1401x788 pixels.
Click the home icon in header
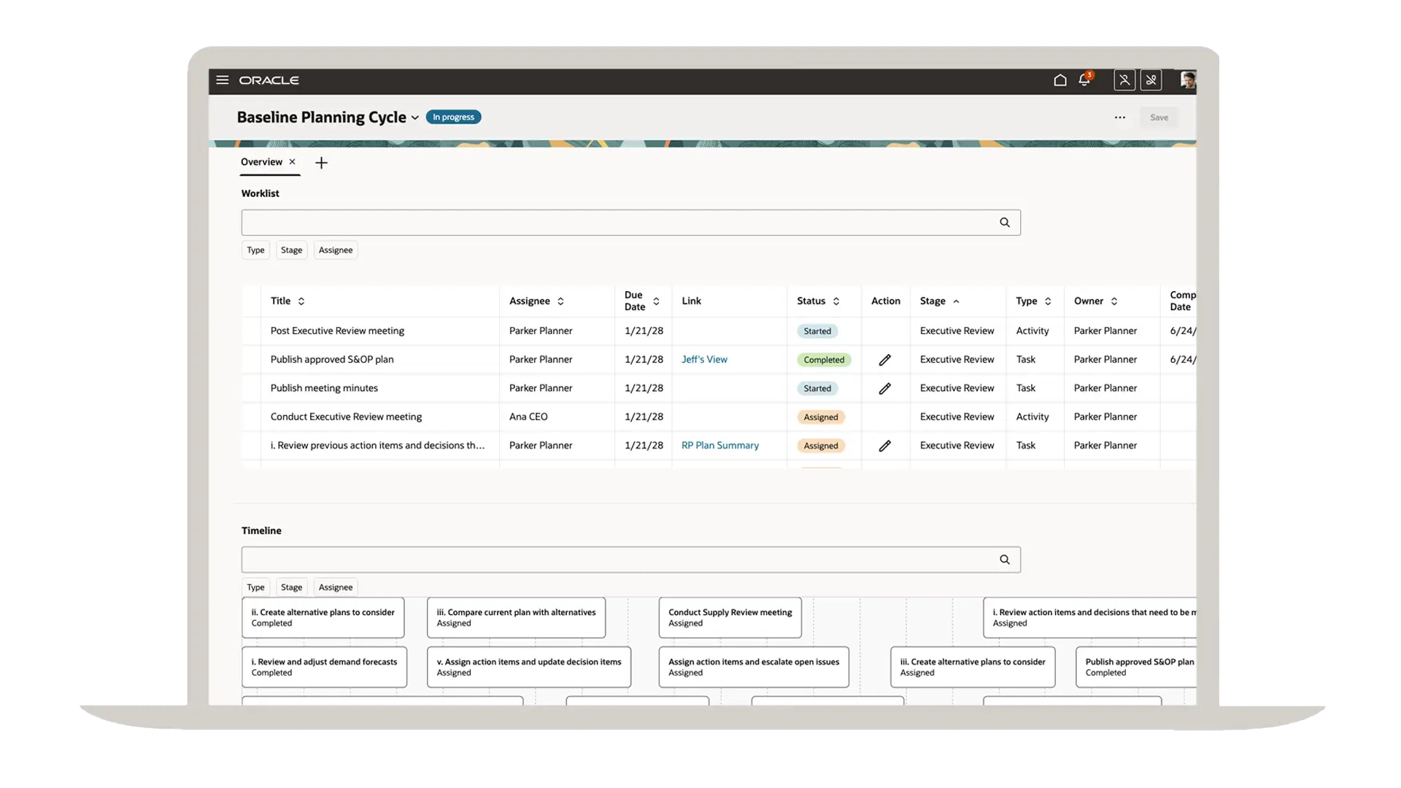[1060, 80]
